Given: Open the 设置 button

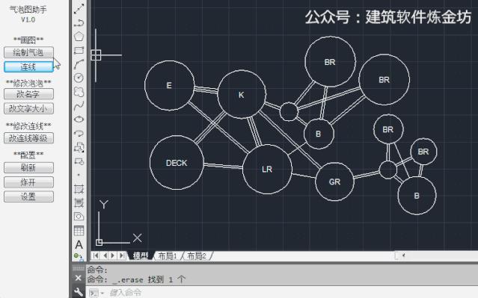Looking at the screenshot, I should [x=28, y=196].
